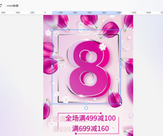Viewport: 163px width, 136px height.
Task: Select the top-left corner resize handle
Action: click(x=52, y=30)
